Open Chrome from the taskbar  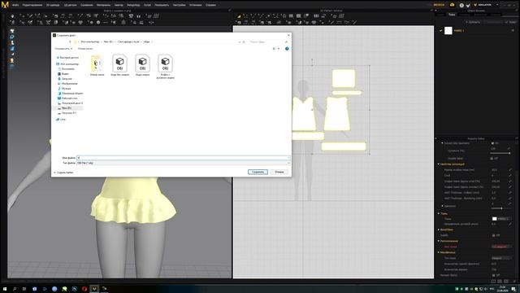pyautogui.click(x=54, y=289)
